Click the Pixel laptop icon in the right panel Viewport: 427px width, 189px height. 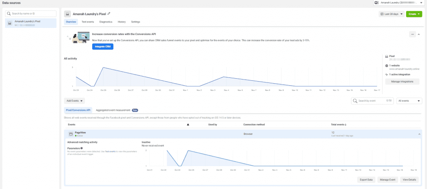pyautogui.click(x=387, y=56)
